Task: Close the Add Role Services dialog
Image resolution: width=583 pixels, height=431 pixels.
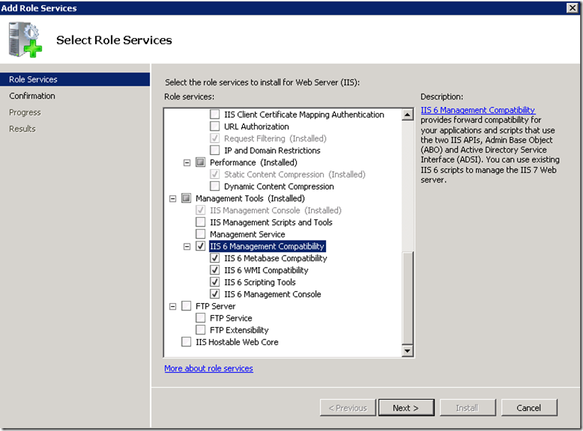Action: (x=572, y=8)
